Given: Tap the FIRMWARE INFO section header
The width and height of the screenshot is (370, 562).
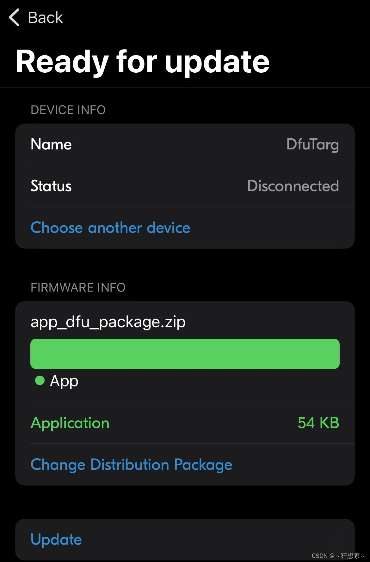Looking at the screenshot, I should pyautogui.click(x=78, y=287).
